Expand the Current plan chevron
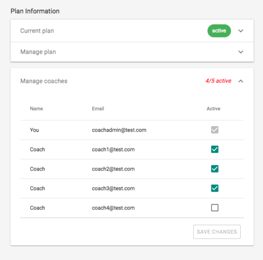Viewport: 263px width, 260px height. pyautogui.click(x=241, y=31)
